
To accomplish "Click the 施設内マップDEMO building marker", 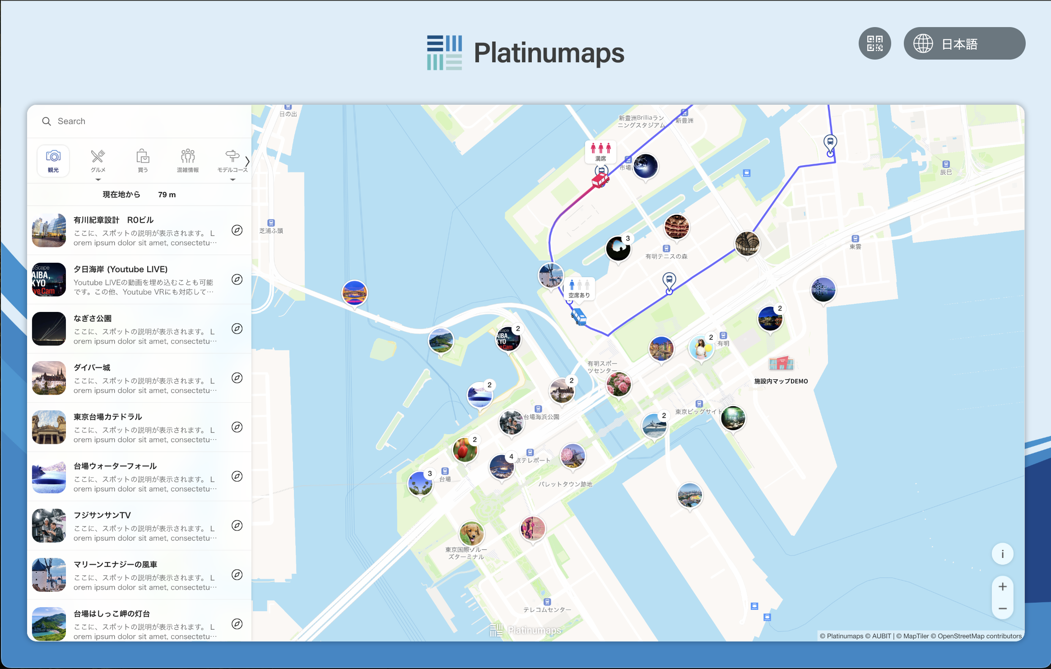I will [x=781, y=364].
